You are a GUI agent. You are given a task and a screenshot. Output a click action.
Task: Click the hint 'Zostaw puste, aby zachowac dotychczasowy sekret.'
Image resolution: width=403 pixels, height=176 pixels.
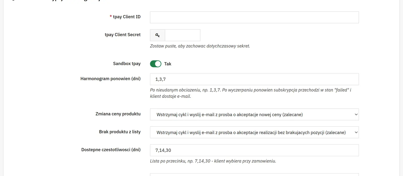[200, 46]
